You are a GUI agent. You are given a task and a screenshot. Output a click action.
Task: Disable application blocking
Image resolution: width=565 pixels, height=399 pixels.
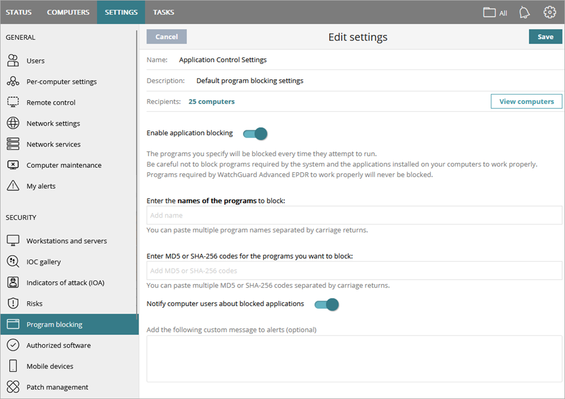point(255,133)
